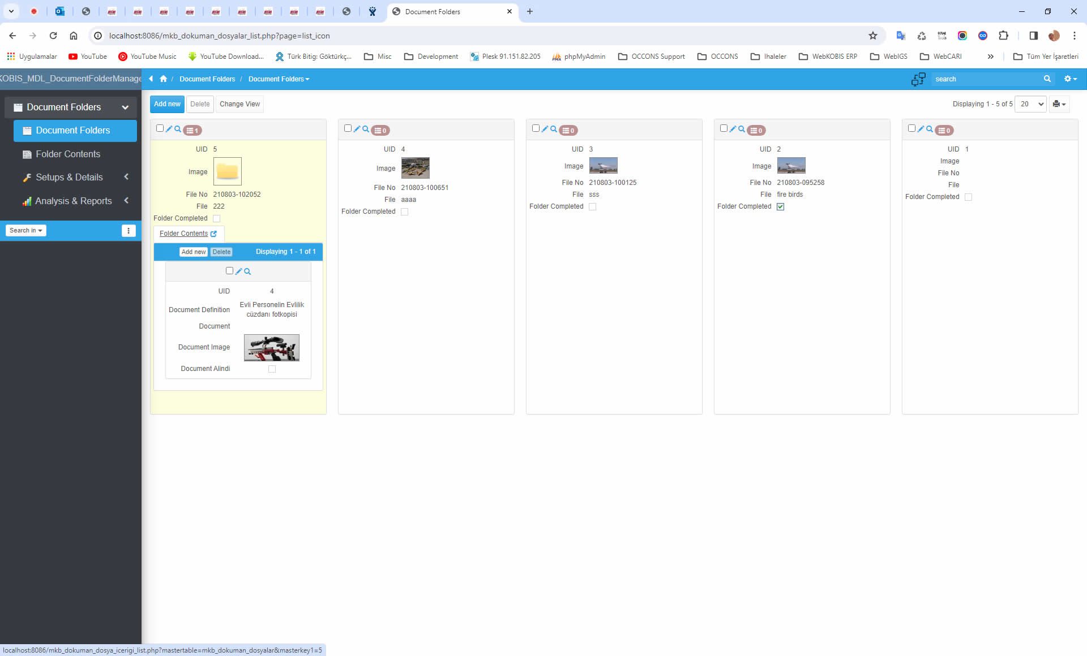Select the UID 4 card checkbox
1087x656 pixels.
[x=348, y=128]
